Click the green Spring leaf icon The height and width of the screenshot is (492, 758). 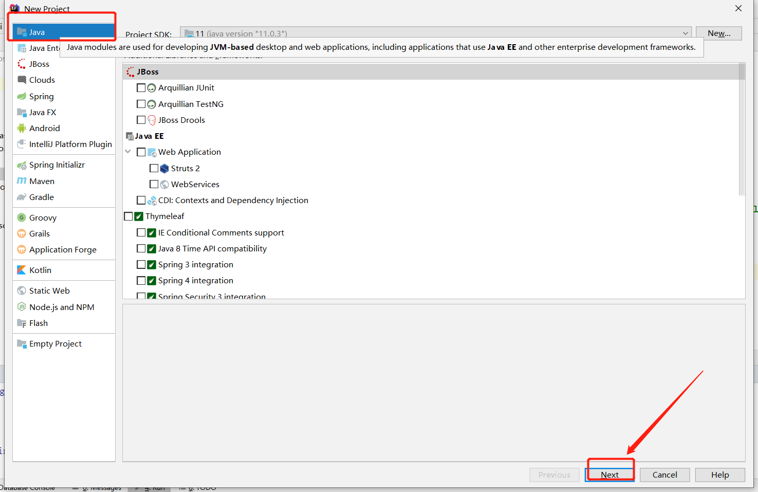click(22, 96)
